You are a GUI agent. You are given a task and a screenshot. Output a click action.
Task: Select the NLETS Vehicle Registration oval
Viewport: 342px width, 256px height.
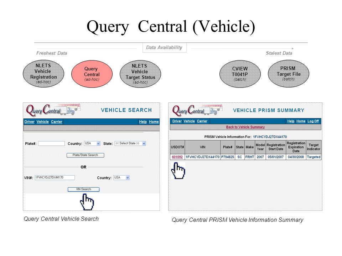pyautogui.click(x=43, y=74)
